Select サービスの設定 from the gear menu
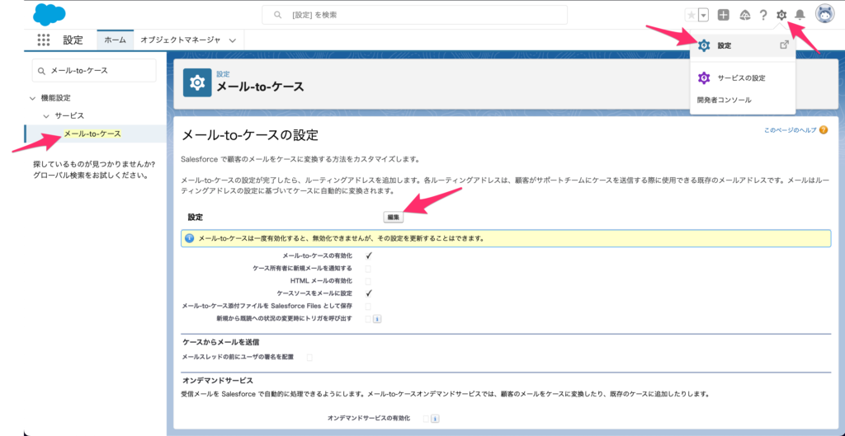The height and width of the screenshot is (436, 845). tap(741, 77)
